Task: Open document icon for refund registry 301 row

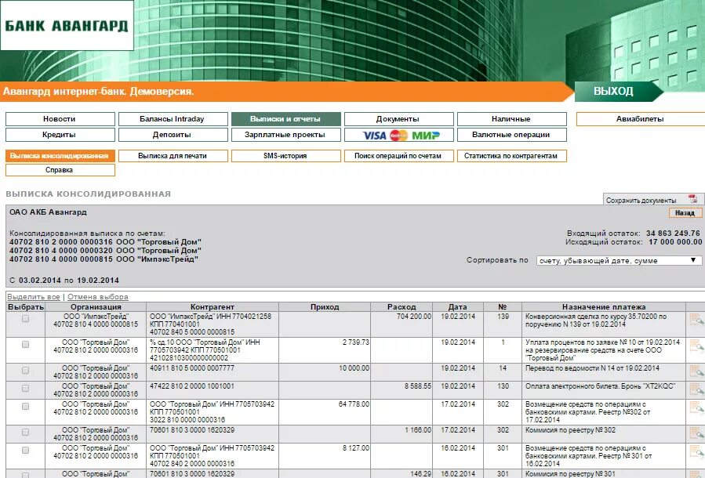Action: click(x=696, y=451)
